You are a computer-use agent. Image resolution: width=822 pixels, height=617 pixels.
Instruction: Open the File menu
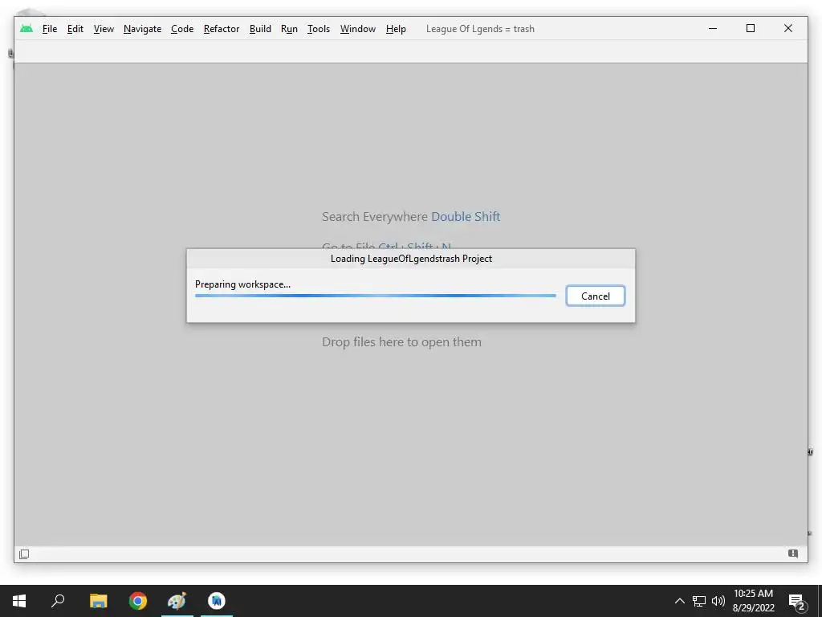tap(50, 29)
